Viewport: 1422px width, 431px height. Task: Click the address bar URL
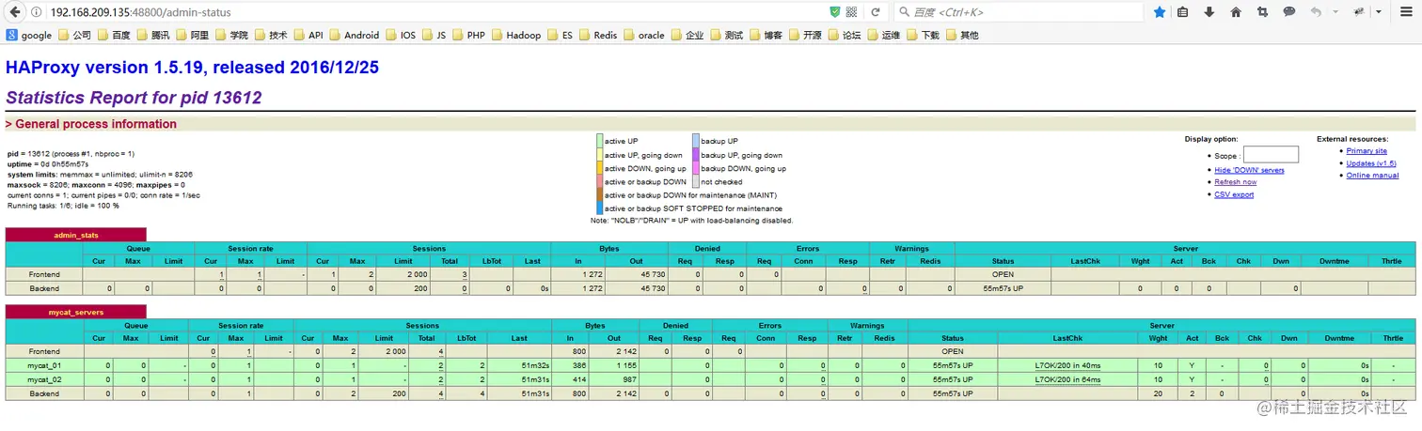click(x=140, y=12)
